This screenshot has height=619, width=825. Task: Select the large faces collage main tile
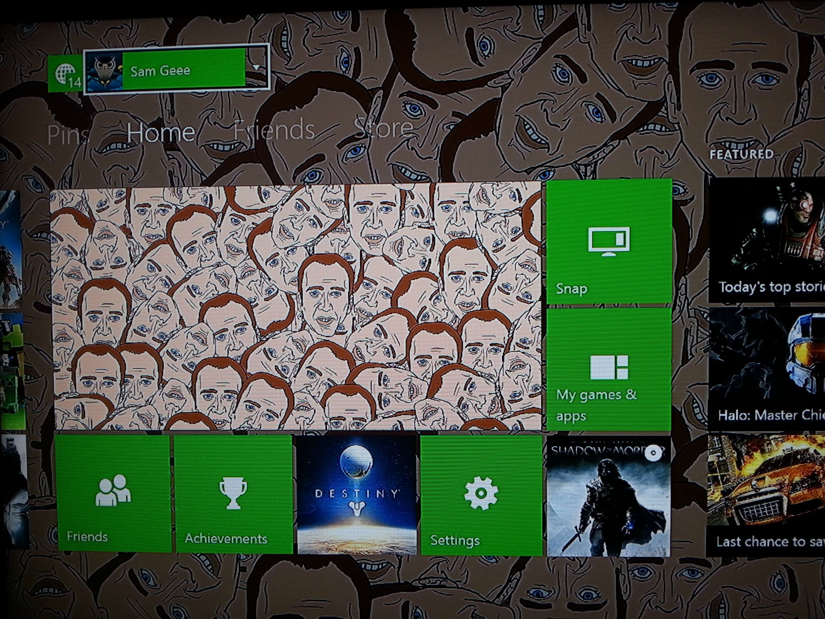pyautogui.click(x=295, y=306)
